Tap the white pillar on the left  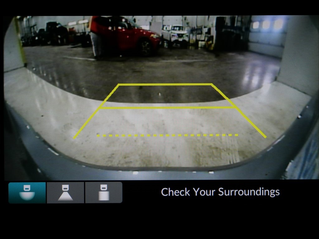coord(12,47)
